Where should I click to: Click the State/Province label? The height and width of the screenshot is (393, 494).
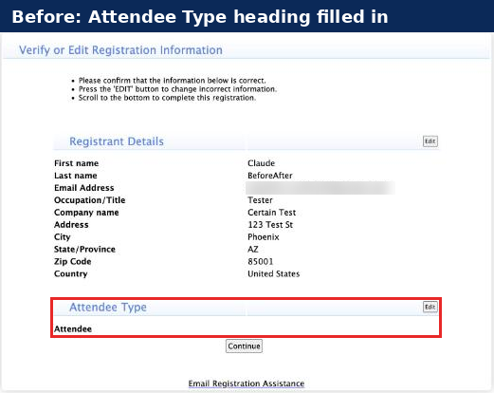click(x=84, y=250)
